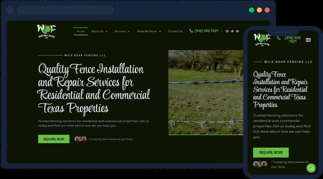Click the mobile Wild Boar Fencing logo
This screenshot has height=179, width=323.
tap(262, 40)
